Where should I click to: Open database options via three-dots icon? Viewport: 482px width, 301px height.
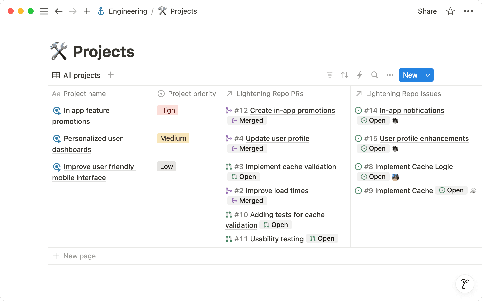(390, 75)
